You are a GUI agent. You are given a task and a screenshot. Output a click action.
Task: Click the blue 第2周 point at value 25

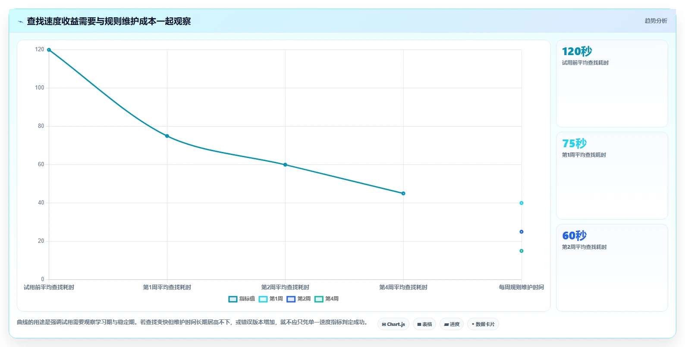522,232
